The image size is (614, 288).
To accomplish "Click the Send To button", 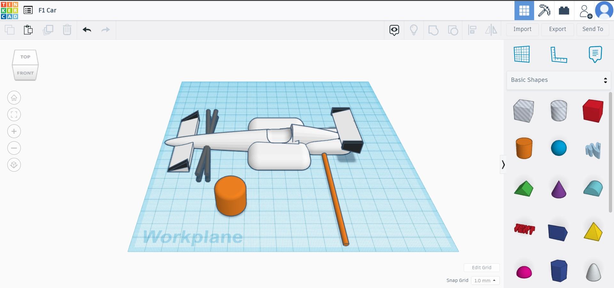I will coord(593,29).
